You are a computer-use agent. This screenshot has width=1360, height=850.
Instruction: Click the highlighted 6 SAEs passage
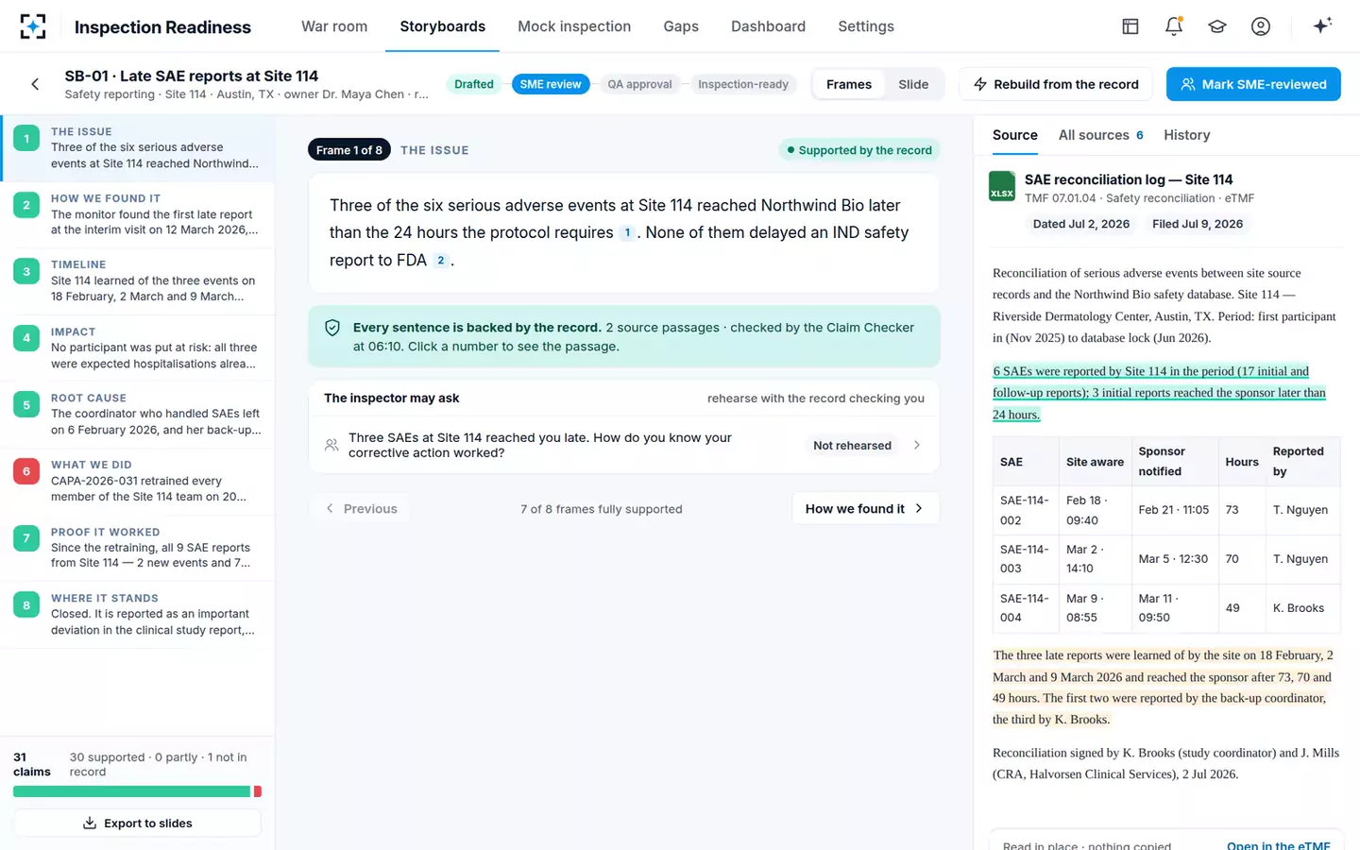[x=1159, y=393]
